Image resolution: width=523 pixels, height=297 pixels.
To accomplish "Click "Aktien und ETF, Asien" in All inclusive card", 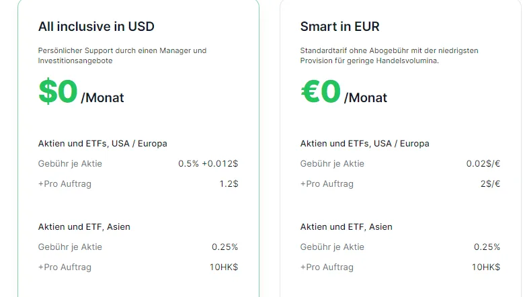I will click(x=84, y=226).
